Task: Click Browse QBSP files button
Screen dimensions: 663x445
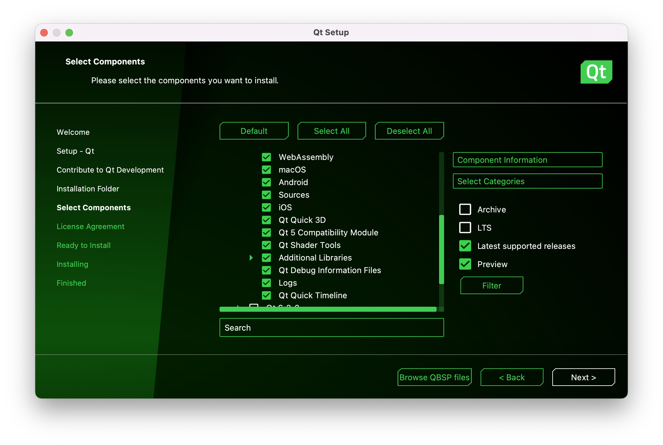Action: [x=434, y=377]
